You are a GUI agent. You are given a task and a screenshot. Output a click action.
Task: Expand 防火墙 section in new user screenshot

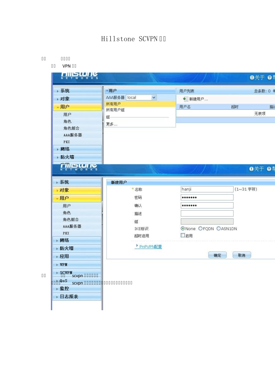(77, 248)
